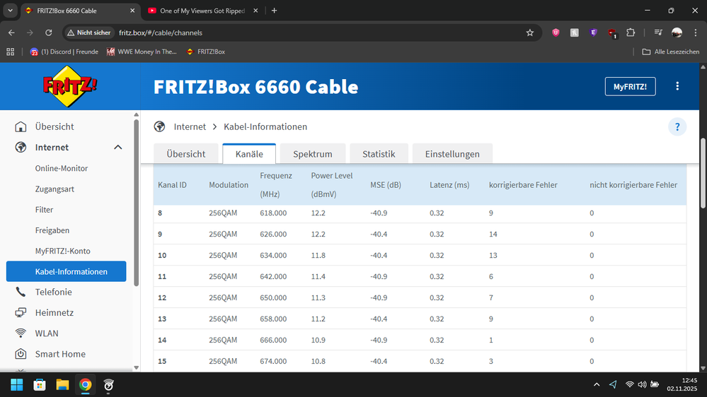
Task: Open the Einstellungen tab
Action: click(452, 154)
